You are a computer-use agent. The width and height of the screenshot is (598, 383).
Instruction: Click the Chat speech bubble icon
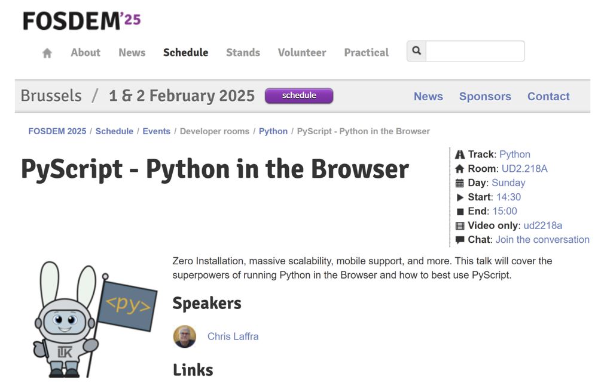tap(460, 240)
